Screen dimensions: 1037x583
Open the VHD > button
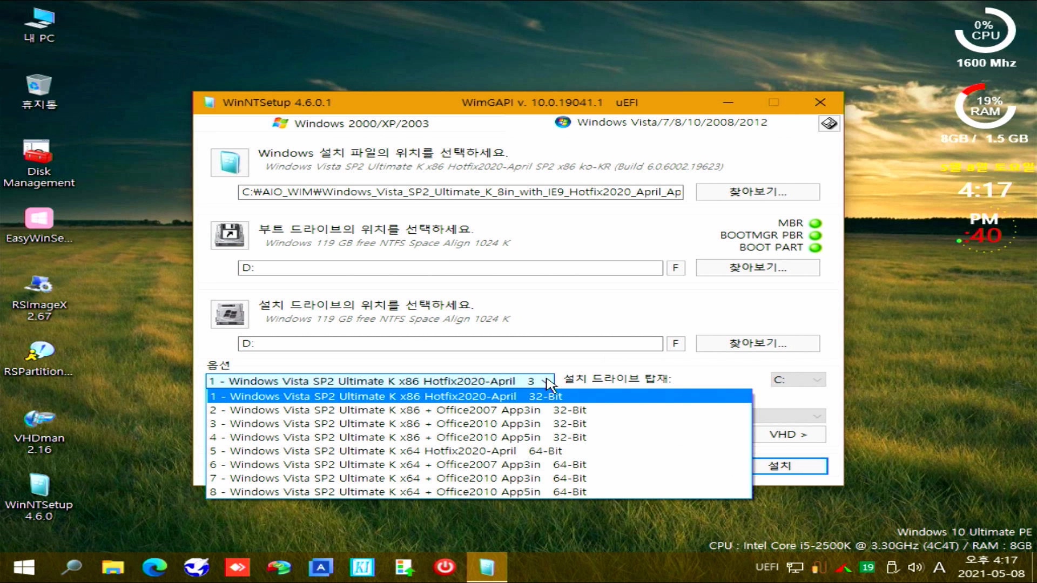(x=790, y=435)
